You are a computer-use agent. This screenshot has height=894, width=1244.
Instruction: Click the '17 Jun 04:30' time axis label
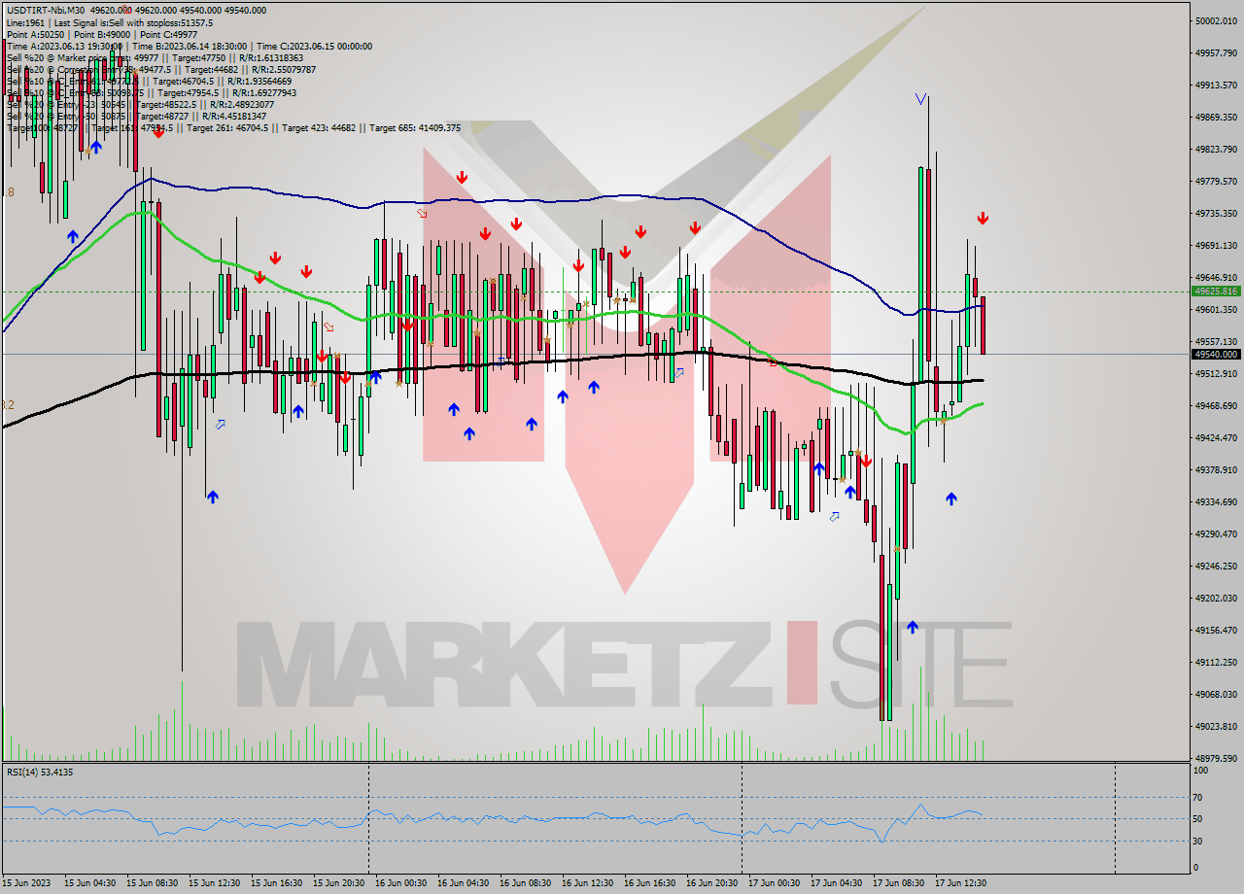click(836, 883)
